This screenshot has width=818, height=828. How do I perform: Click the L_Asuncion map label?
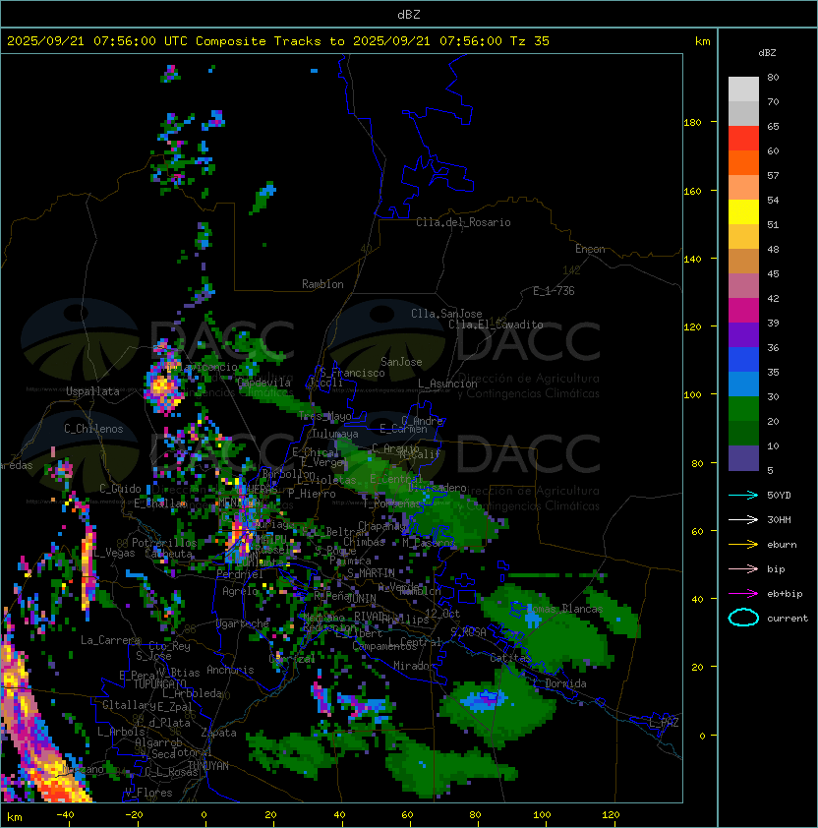[447, 384]
